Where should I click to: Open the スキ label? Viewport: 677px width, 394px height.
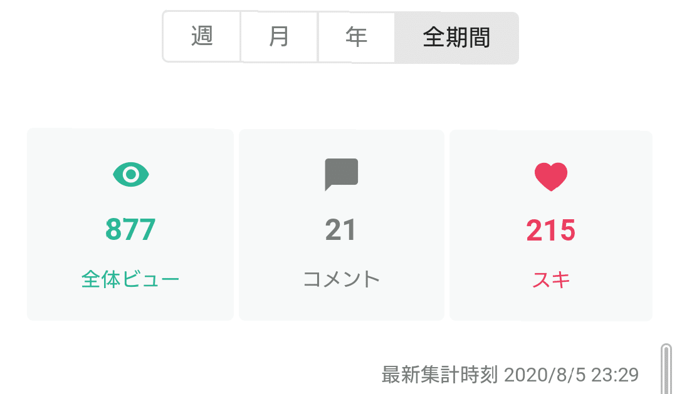(x=551, y=279)
